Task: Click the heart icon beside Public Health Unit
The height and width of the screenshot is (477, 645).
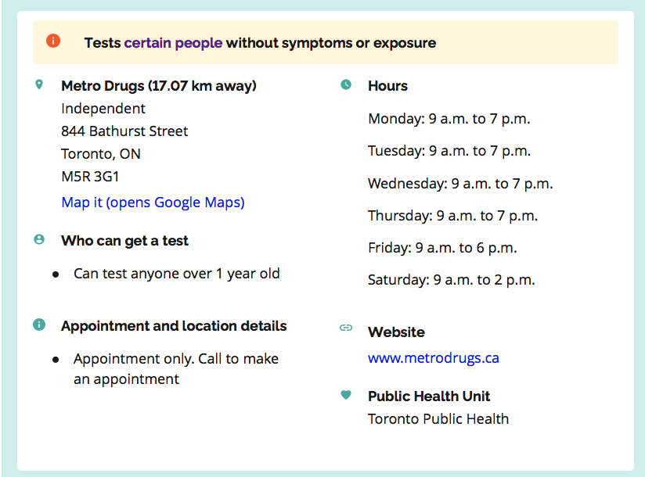Action: click(346, 395)
